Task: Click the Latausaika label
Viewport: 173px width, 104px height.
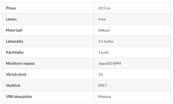Action: pos(14,41)
